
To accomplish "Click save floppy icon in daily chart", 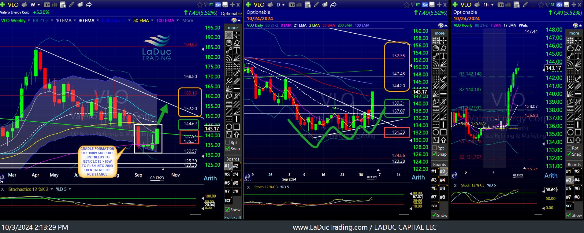I will click(432, 5).
